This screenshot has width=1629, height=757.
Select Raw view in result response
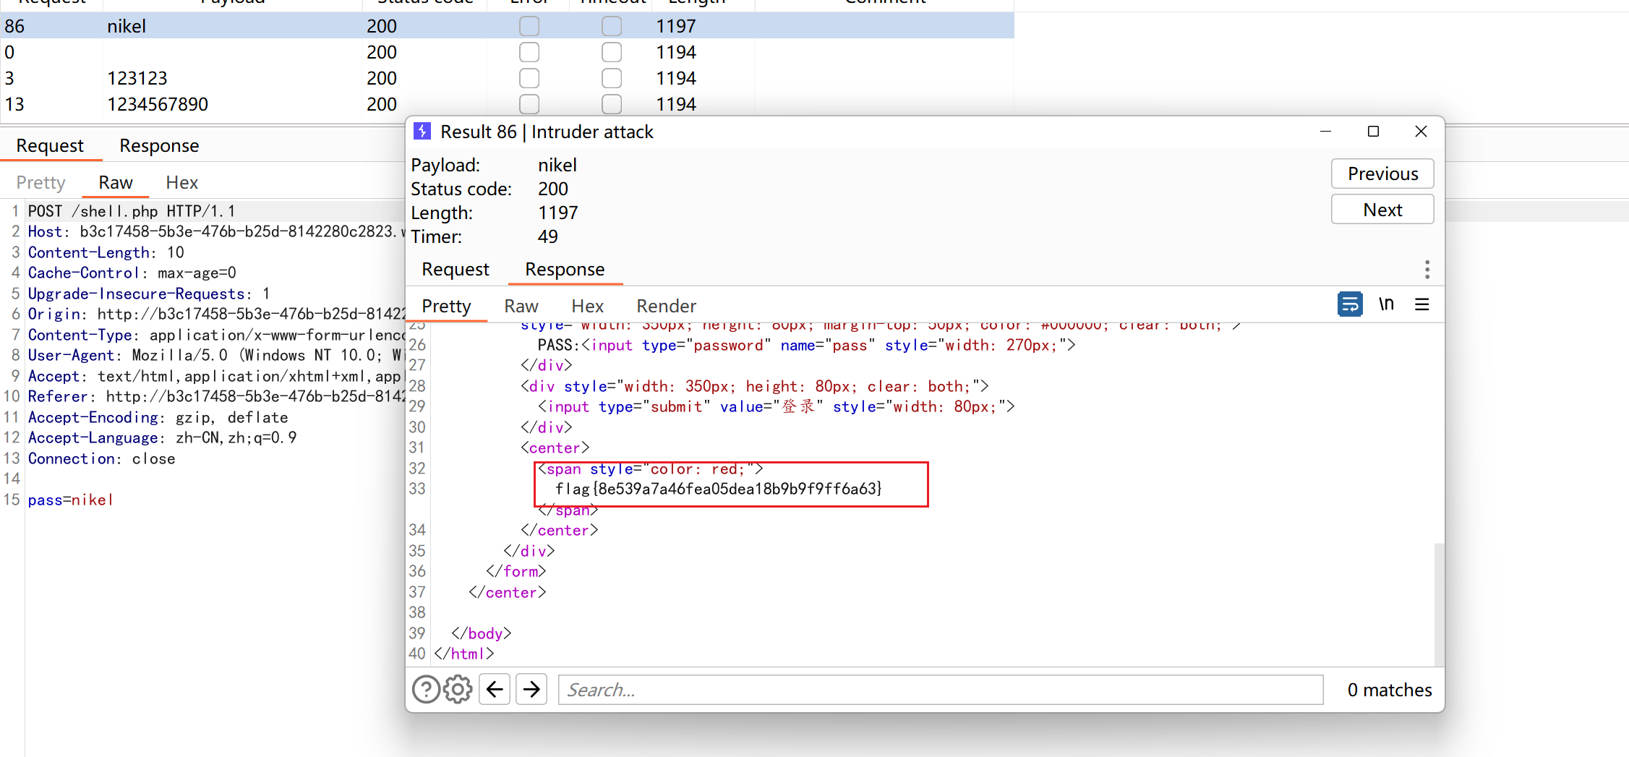(x=521, y=306)
